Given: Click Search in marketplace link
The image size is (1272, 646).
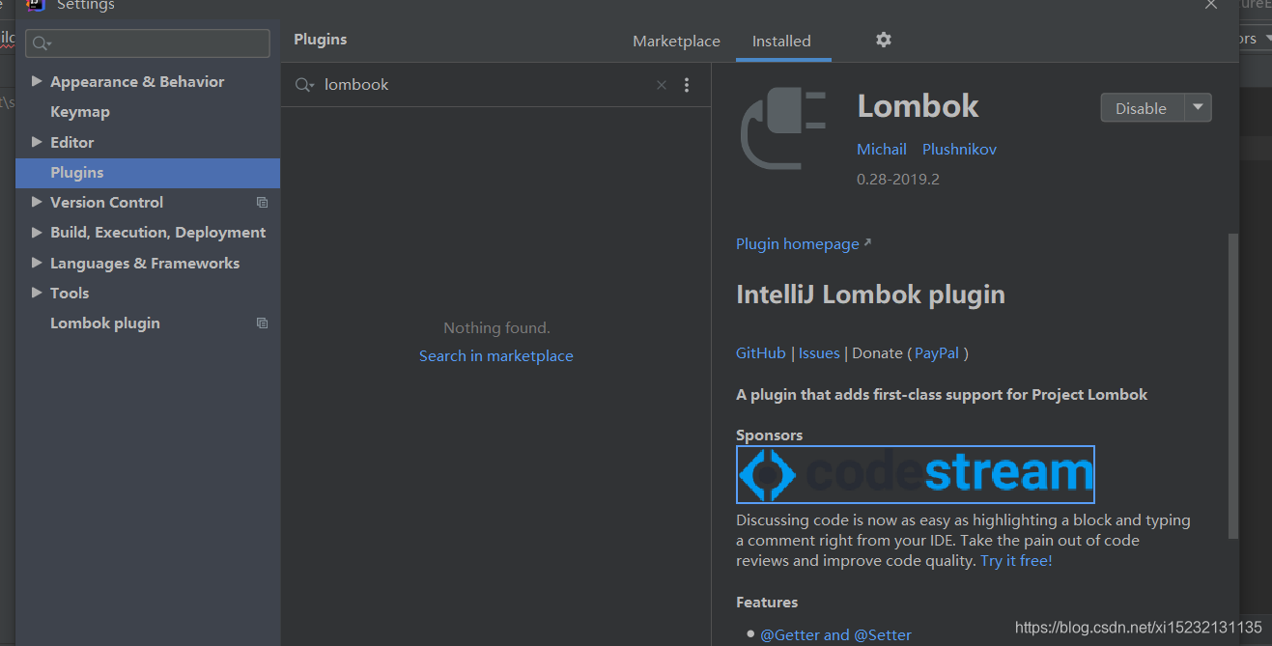Looking at the screenshot, I should [496, 355].
